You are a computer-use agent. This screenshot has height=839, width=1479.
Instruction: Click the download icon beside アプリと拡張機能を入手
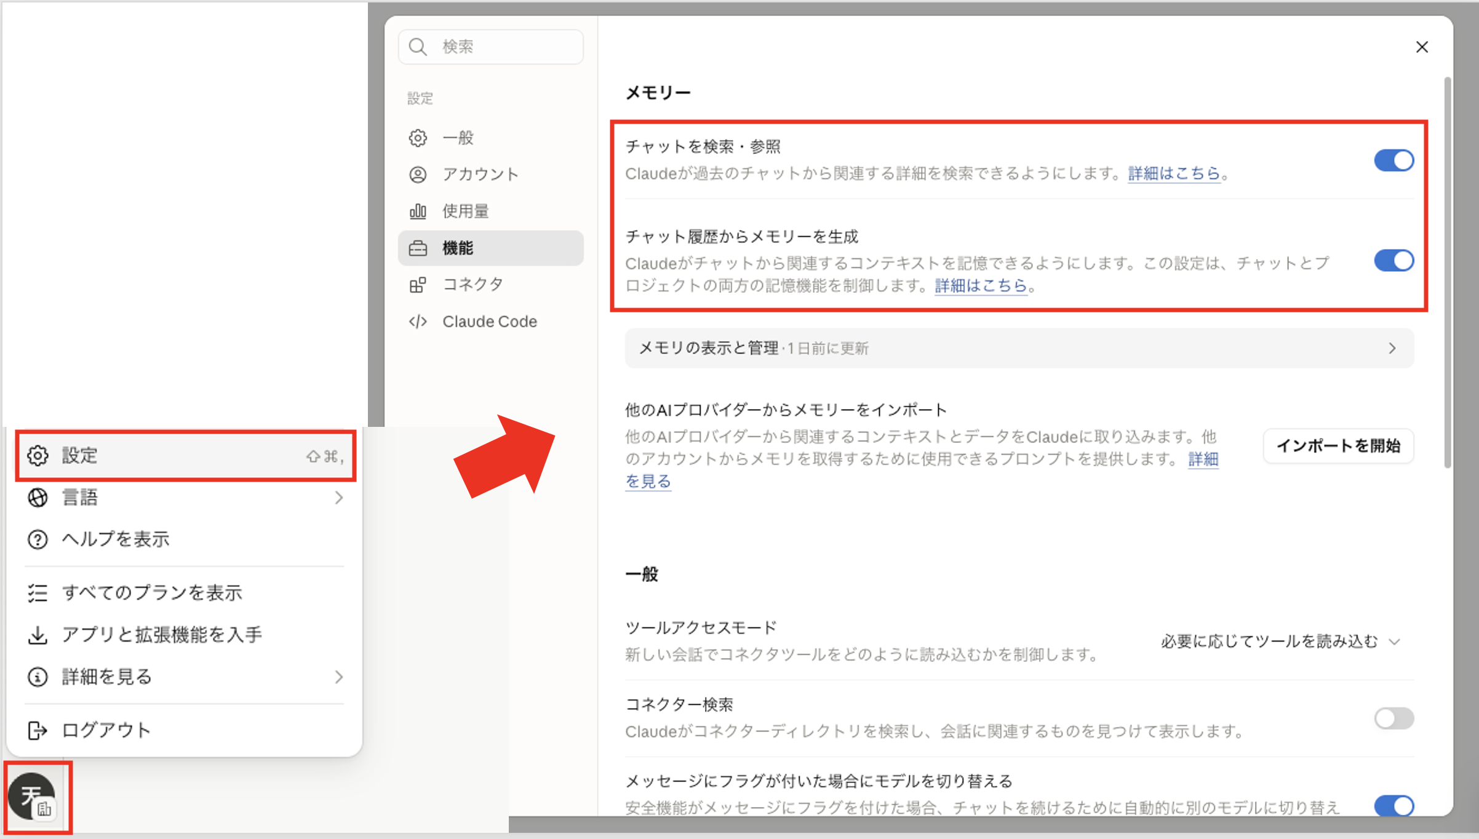point(38,635)
